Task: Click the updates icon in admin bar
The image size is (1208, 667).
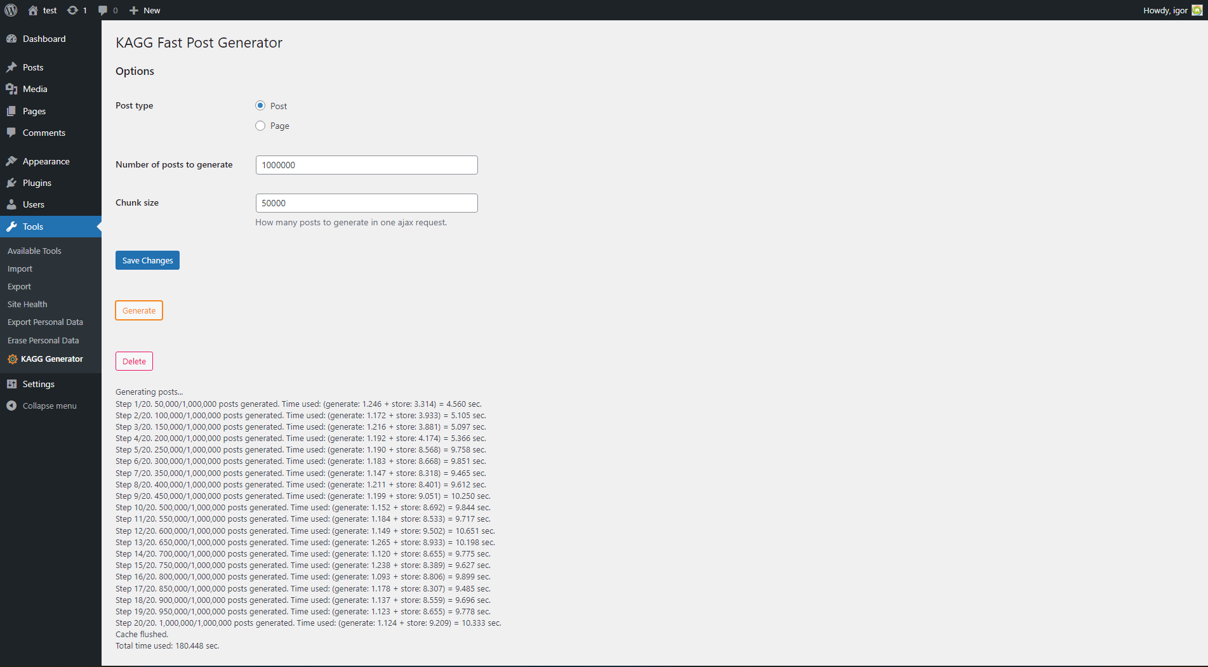Action: (72, 10)
